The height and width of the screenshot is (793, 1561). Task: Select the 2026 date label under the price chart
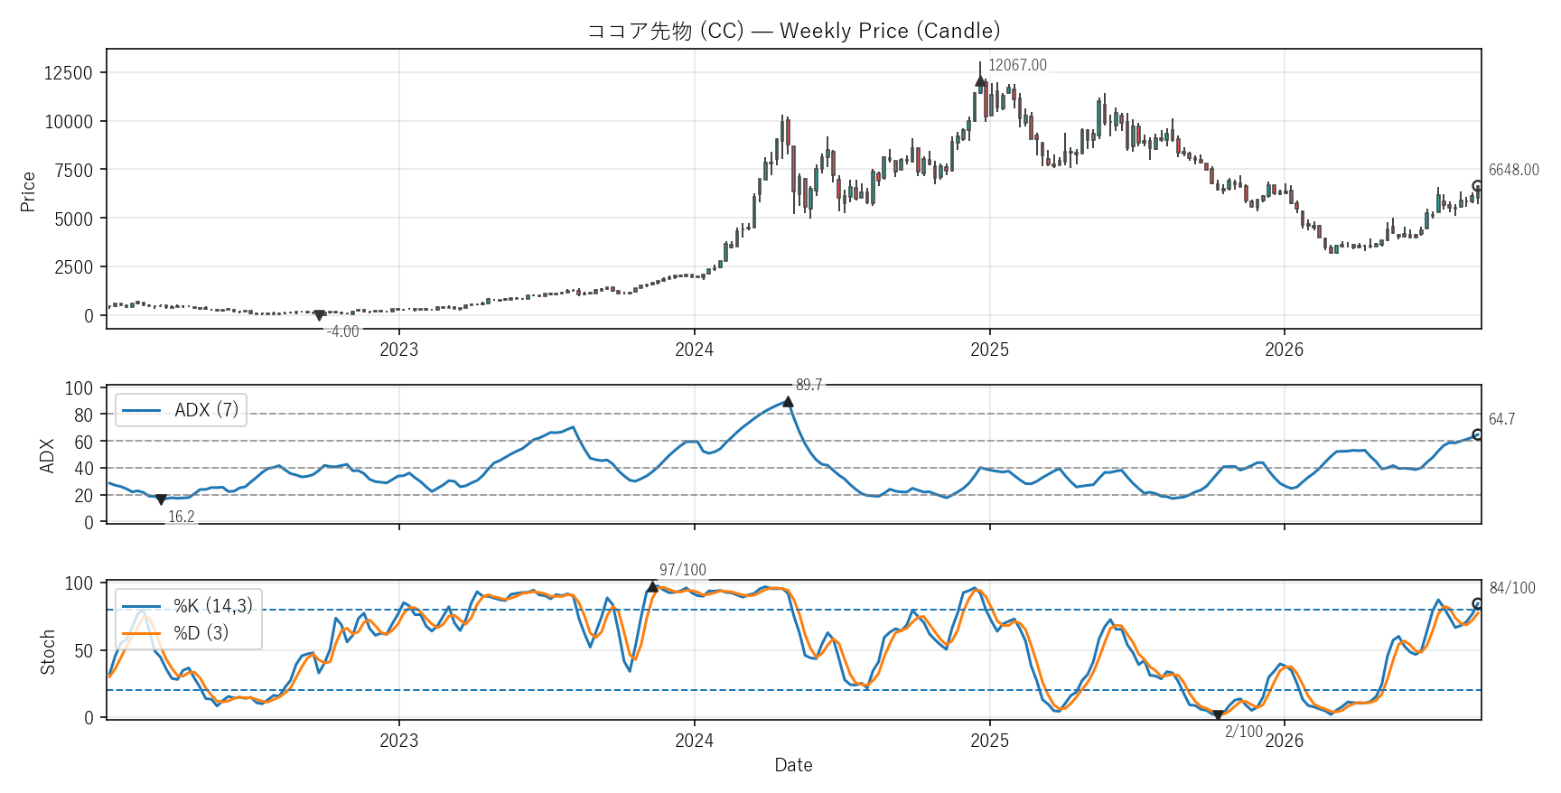coord(1285,350)
